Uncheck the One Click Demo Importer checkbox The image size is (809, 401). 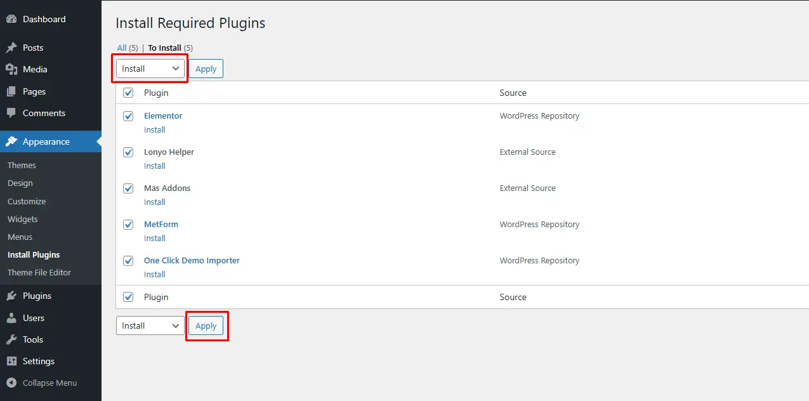[128, 261]
